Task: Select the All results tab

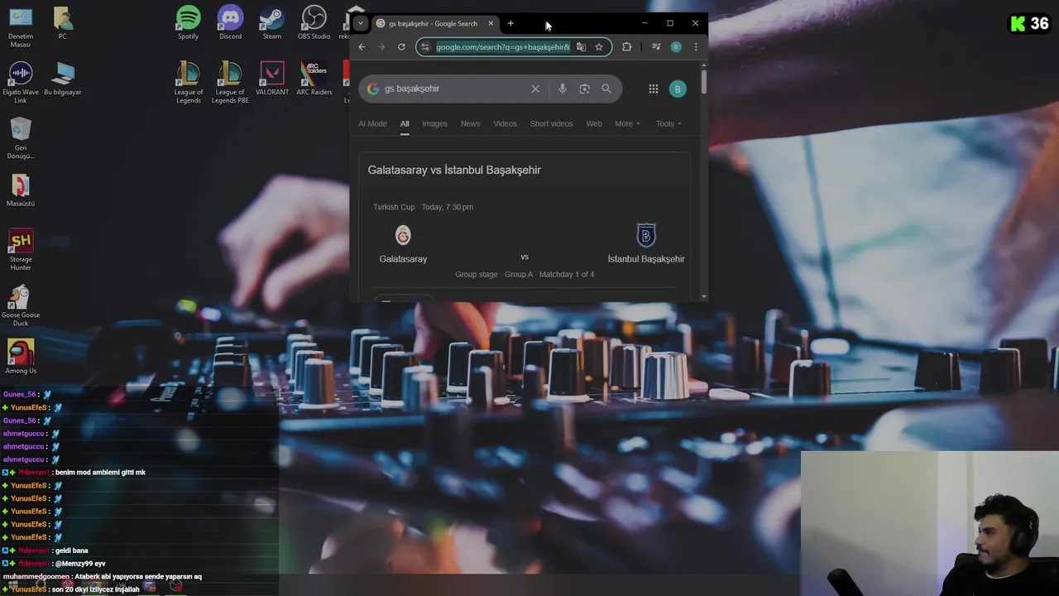Action: coord(405,123)
